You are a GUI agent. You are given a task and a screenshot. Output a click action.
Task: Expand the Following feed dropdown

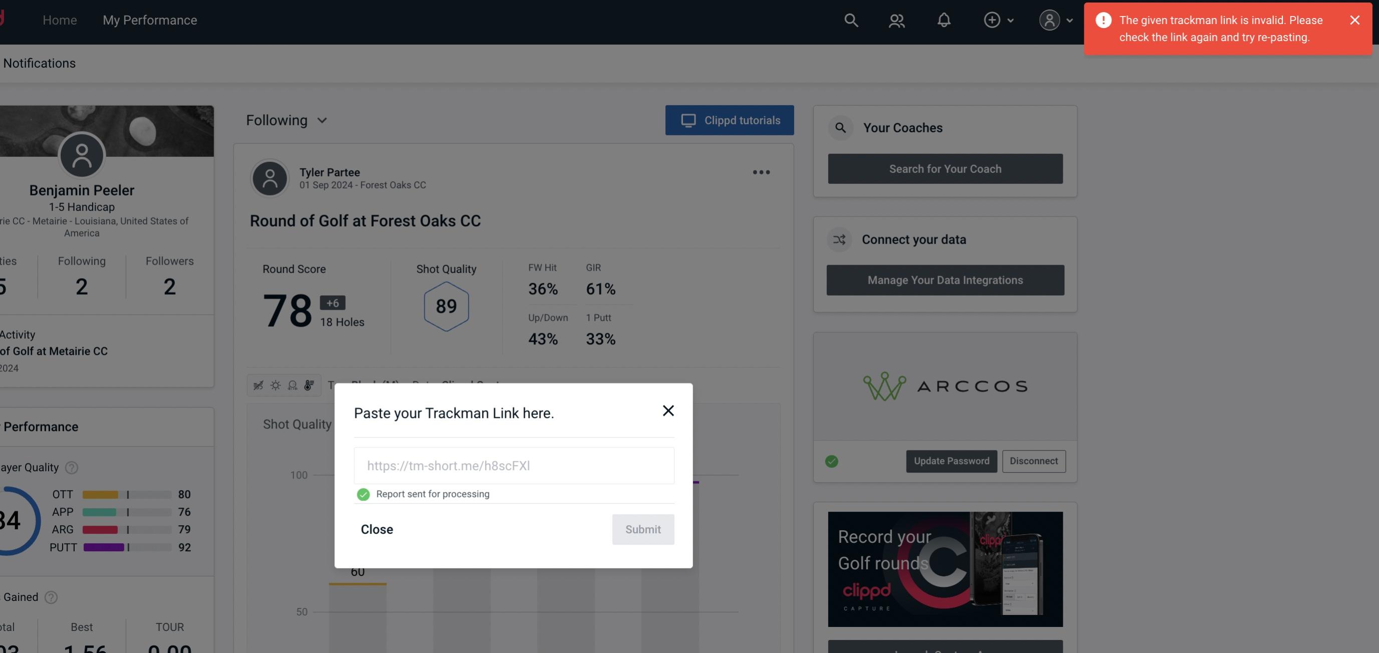pyautogui.click(x=287, y=120)
